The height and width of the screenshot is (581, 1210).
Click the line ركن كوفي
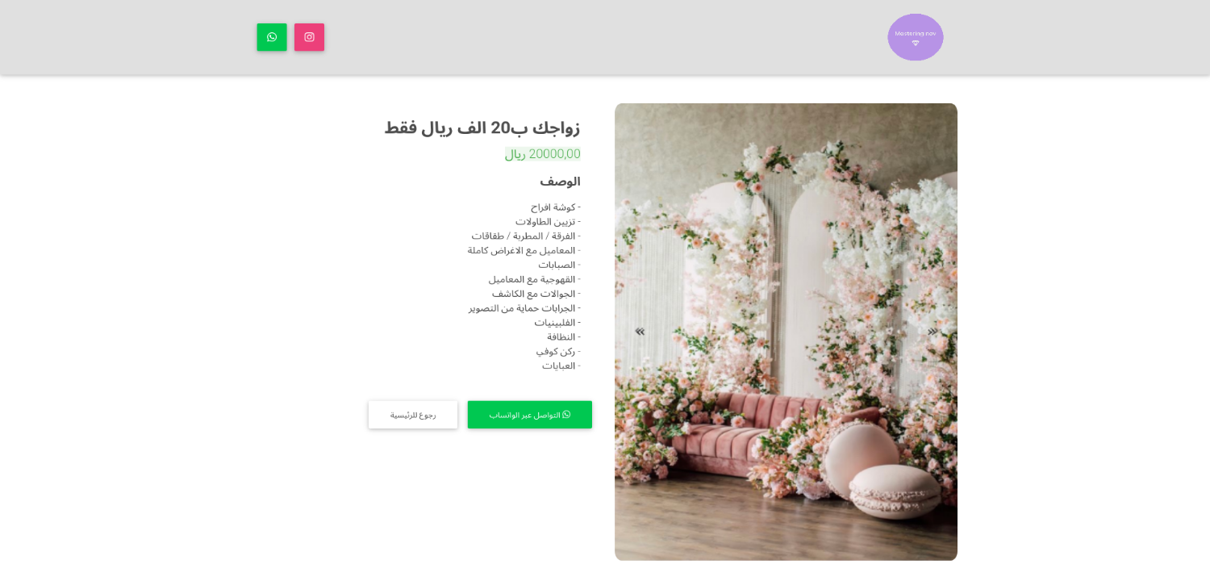[558, 352]
